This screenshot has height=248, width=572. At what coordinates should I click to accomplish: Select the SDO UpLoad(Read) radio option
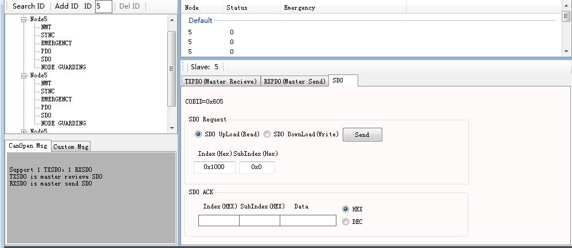[198, 135]
